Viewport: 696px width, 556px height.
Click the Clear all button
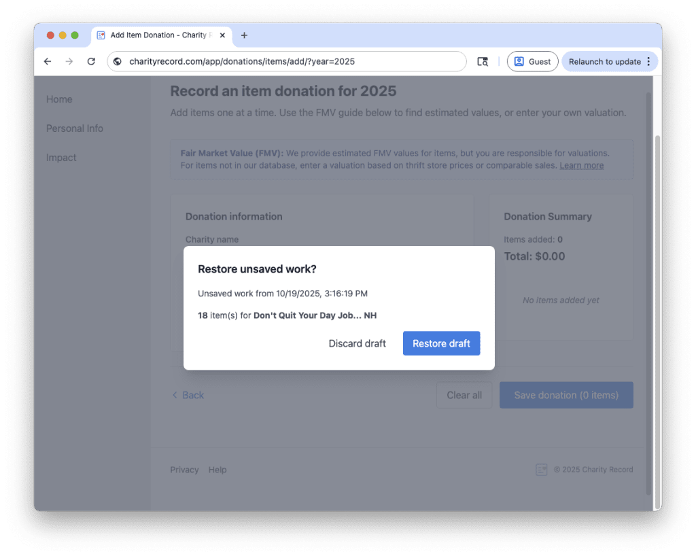(464, 395)
